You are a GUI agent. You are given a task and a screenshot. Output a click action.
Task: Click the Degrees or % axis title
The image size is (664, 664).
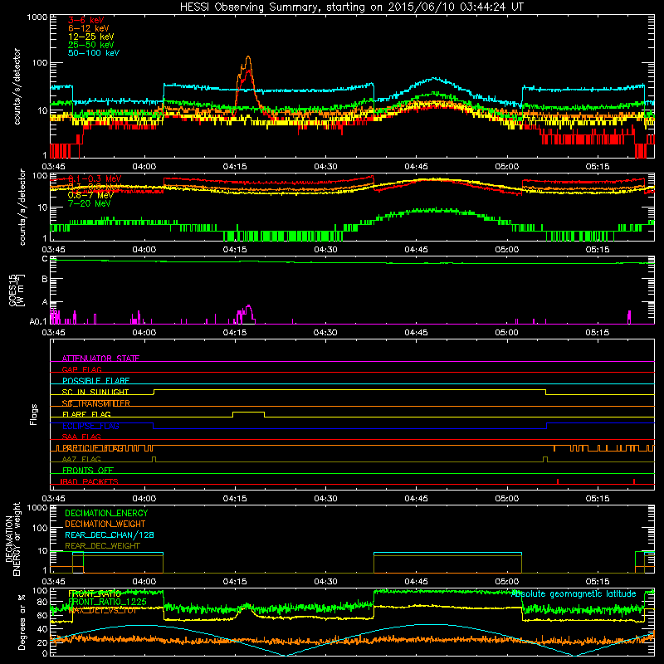(x=22, y=622)
